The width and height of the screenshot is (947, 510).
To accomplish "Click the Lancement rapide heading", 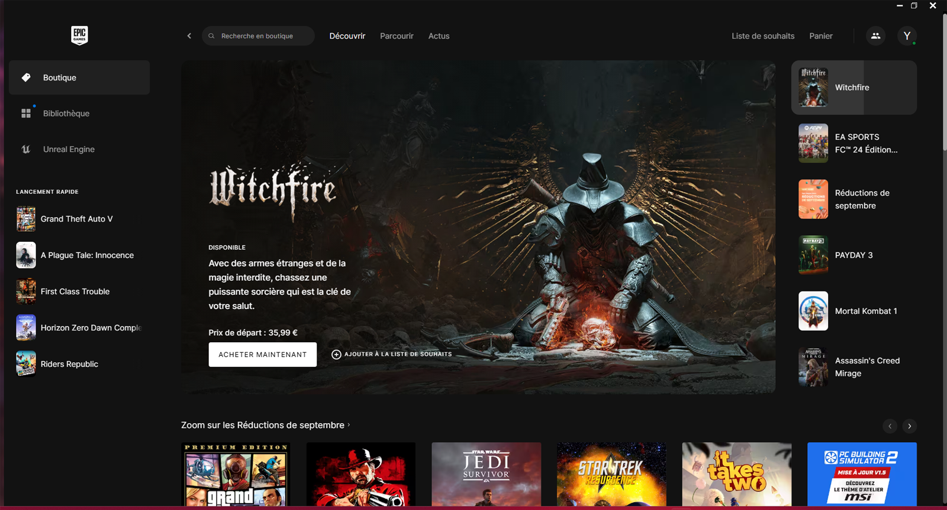I will tap(47, 192).
